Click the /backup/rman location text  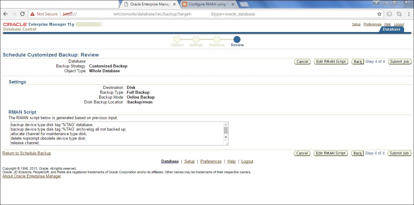coord(140,102)
